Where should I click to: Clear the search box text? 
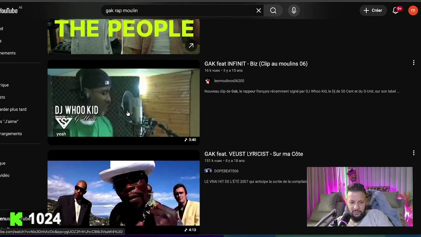[x=259, y=11]
